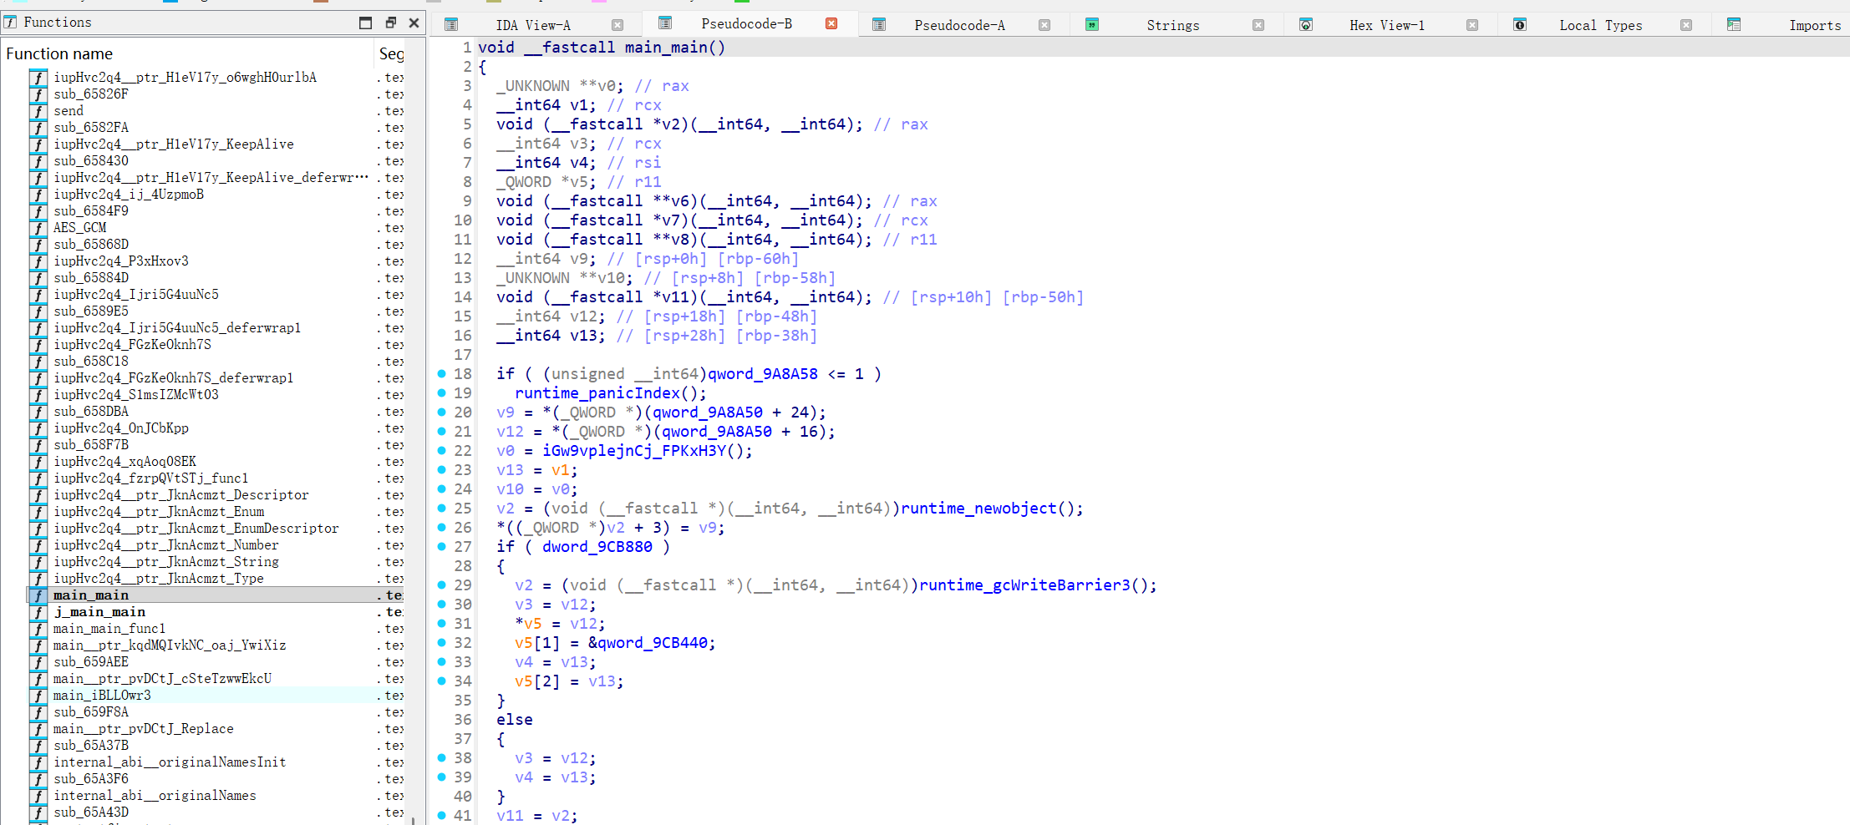
Task: Click the function icon beside sub_658430
Action: pos(38,161)
